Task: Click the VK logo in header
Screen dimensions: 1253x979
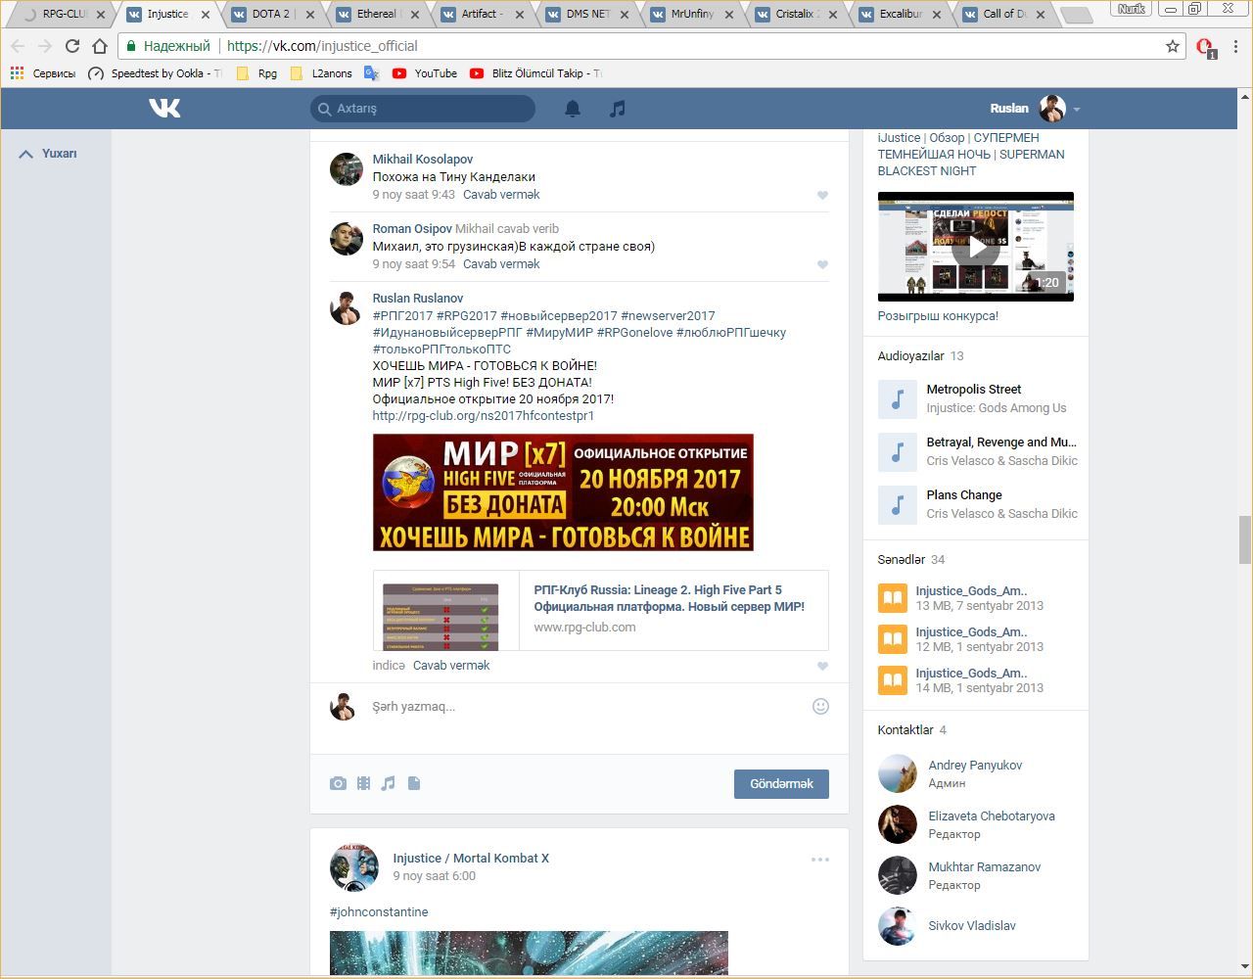Action: point(164,108)
